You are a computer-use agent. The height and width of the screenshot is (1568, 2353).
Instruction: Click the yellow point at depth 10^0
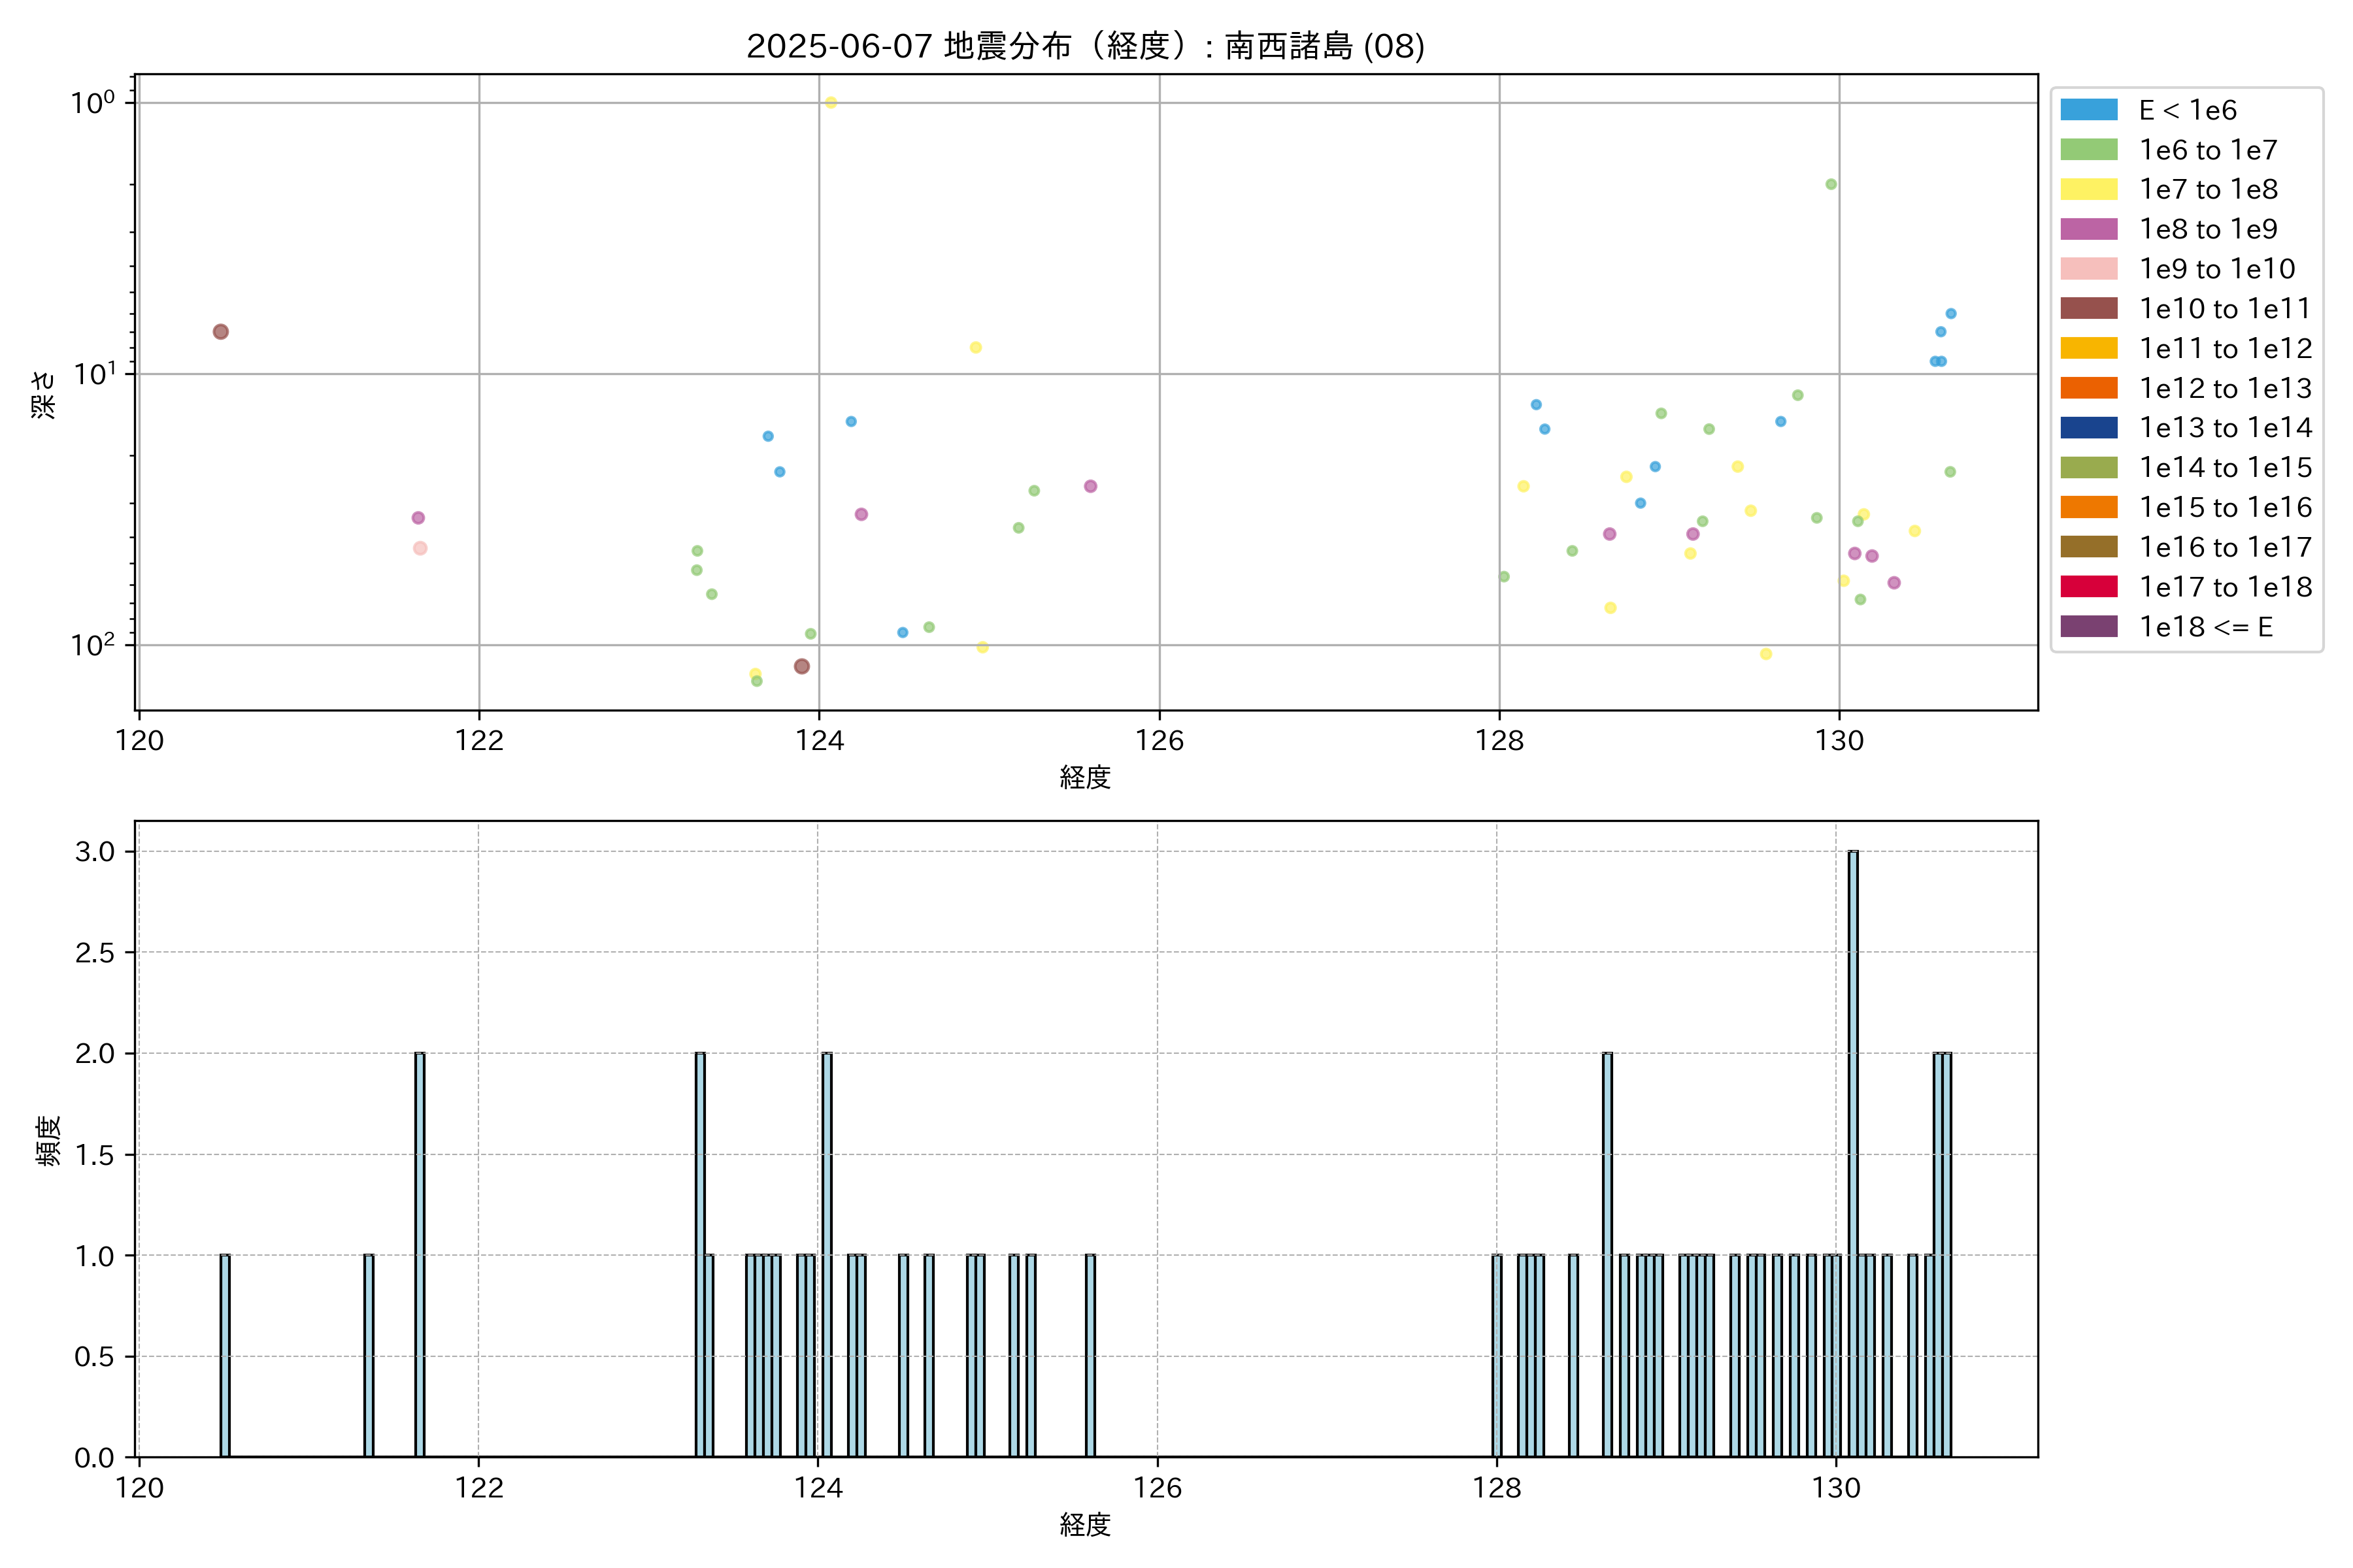click(830, 103)
